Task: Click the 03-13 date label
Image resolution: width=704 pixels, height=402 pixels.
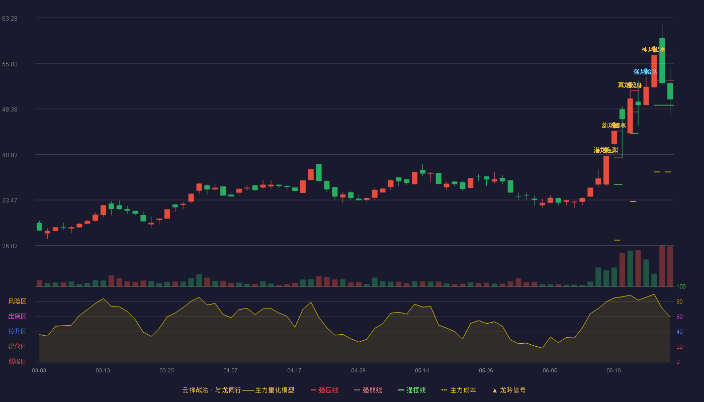Action: 103,370
